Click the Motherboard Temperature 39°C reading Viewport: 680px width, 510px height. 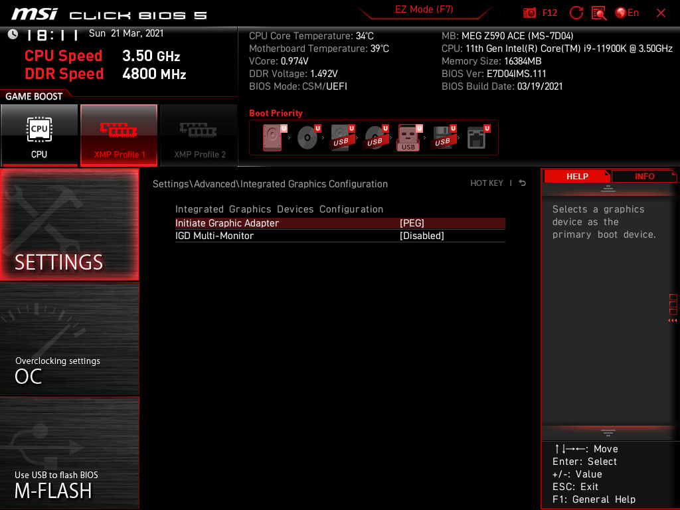(319, 48)
